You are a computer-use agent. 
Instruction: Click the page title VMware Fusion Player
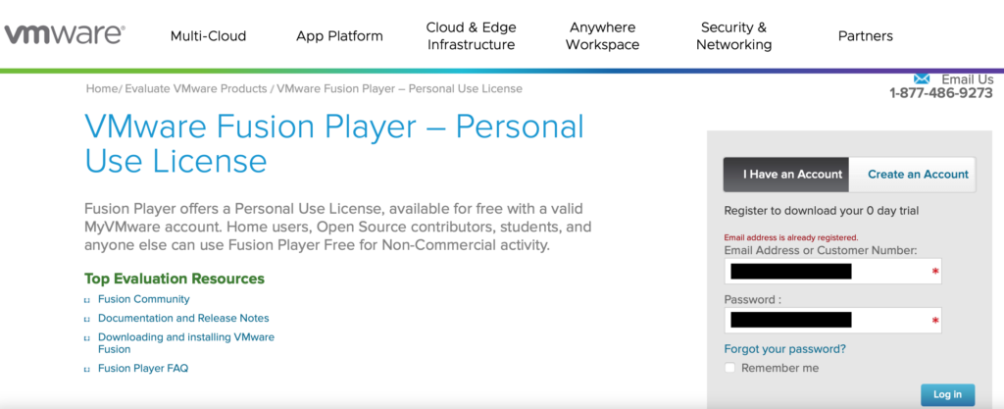pyautogui.click(x=334, y=144)
